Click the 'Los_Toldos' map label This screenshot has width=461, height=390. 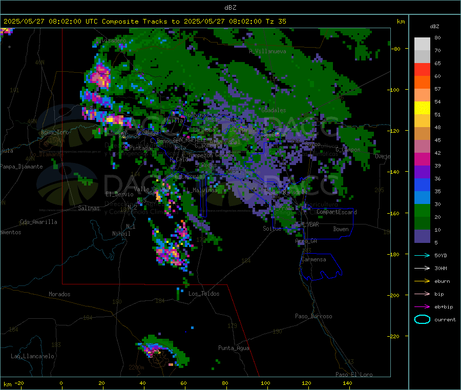(x=204, y=294)
